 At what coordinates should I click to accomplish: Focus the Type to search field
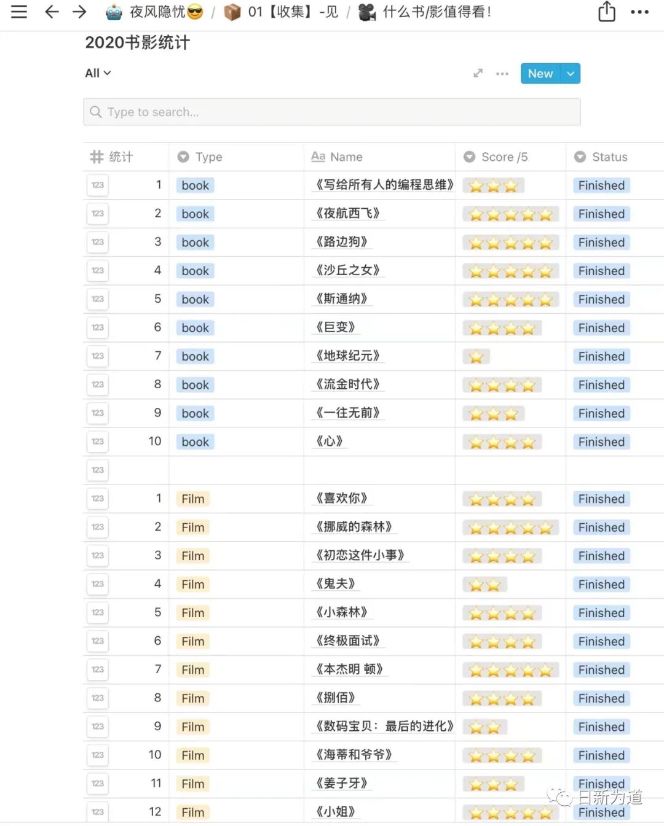pos(332,112)
